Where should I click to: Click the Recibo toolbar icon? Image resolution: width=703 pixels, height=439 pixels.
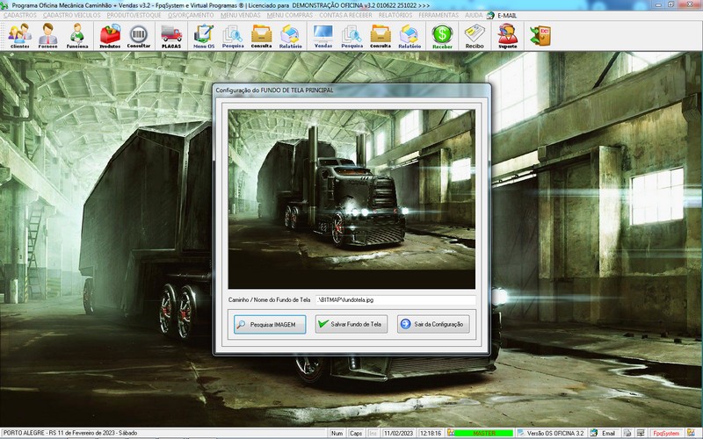[x=475, y=35]
